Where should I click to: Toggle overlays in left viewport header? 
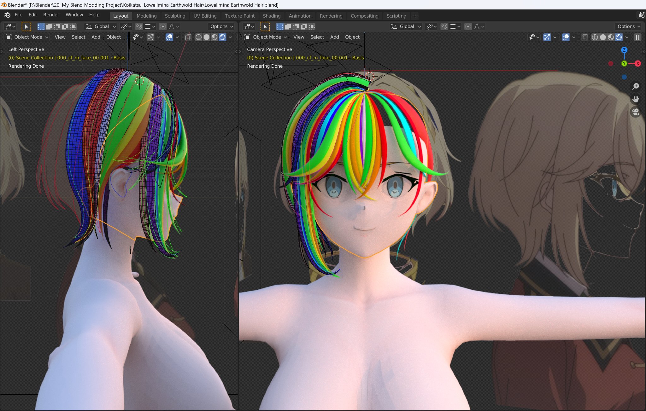point(169,37)
